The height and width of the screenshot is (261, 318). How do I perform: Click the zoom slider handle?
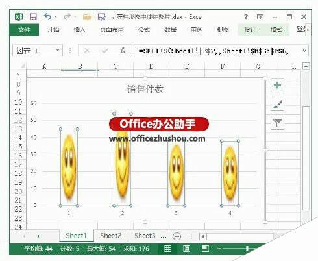(247, 249)
